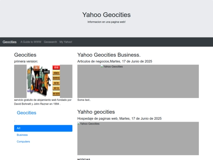
Task: Select the Business sidebar link
Action: (22, 135)
